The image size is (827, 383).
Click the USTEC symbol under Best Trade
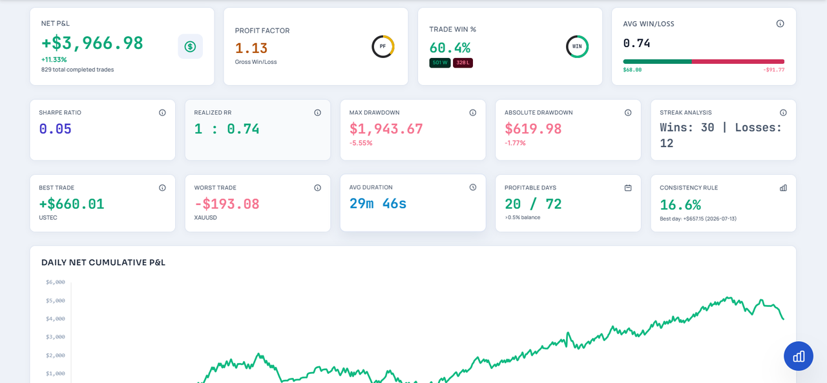coord(48,218)
